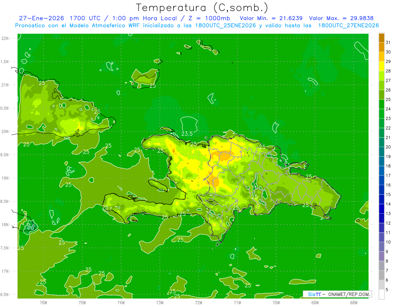Click the '75W' longitude label
The height and width of the screenshot is (307, 397).
tap(82, 302)
